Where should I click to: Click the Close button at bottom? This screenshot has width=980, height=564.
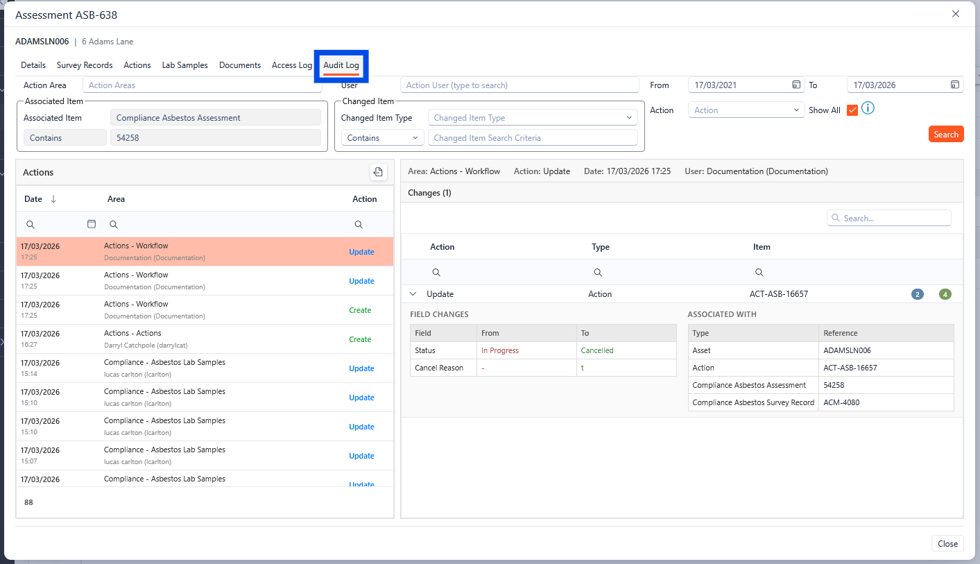(947, 544)
